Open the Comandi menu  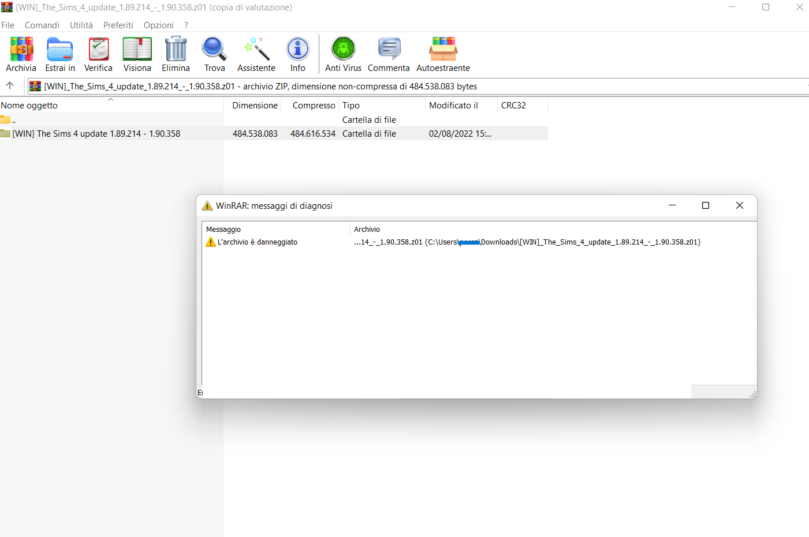[42, 25]
